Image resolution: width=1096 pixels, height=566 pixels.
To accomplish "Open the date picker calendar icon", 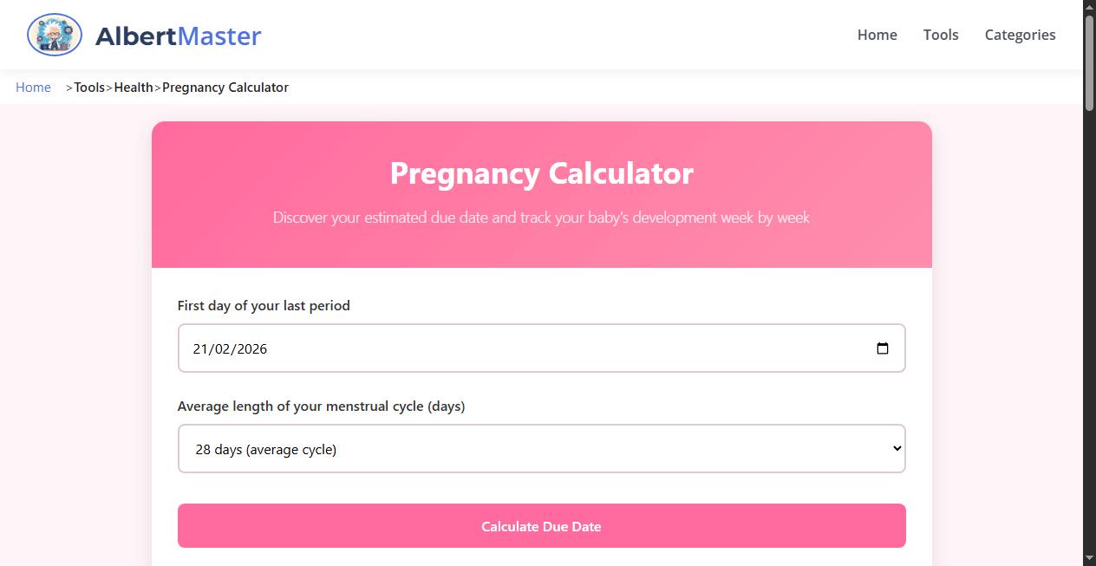I will [x=883, y=348].
